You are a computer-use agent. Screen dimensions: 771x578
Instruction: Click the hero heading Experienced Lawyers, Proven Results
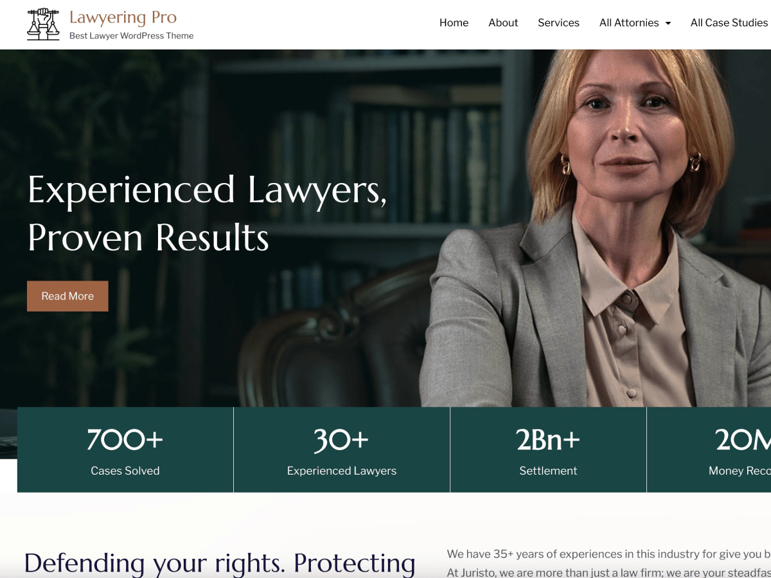(207, 213)
